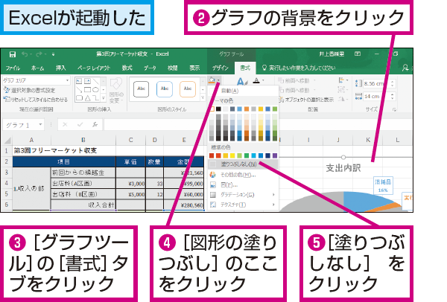Image resolution: width=447 pixels, height=302 pixels.
Task: Pick the green theme color swatch
Action: (x=275, y=109)
